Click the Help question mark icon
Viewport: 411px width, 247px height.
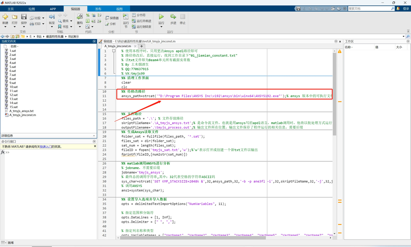tap(339, 9)
